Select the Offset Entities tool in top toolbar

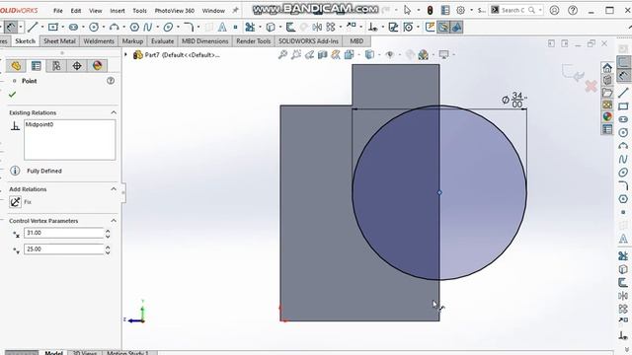(290, 27)
